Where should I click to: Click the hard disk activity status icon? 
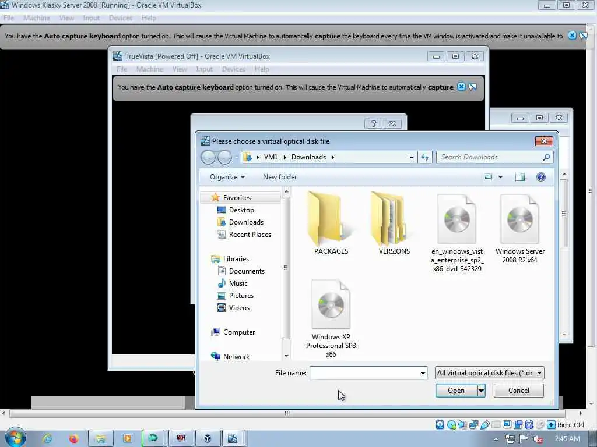(440, 424)
